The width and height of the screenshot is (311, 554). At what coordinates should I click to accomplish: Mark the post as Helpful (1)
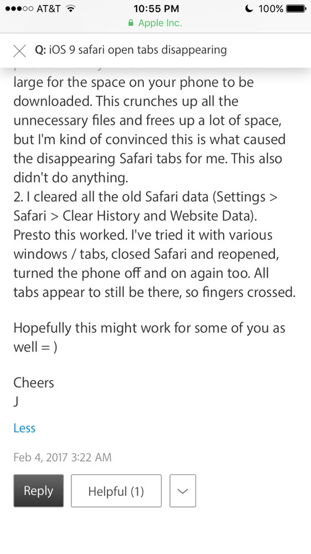[116, 491]
